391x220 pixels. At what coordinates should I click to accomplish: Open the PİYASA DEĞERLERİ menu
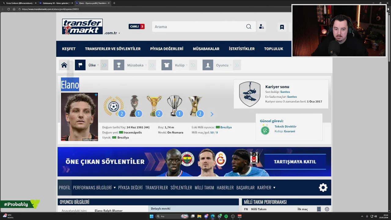(167, 49)
